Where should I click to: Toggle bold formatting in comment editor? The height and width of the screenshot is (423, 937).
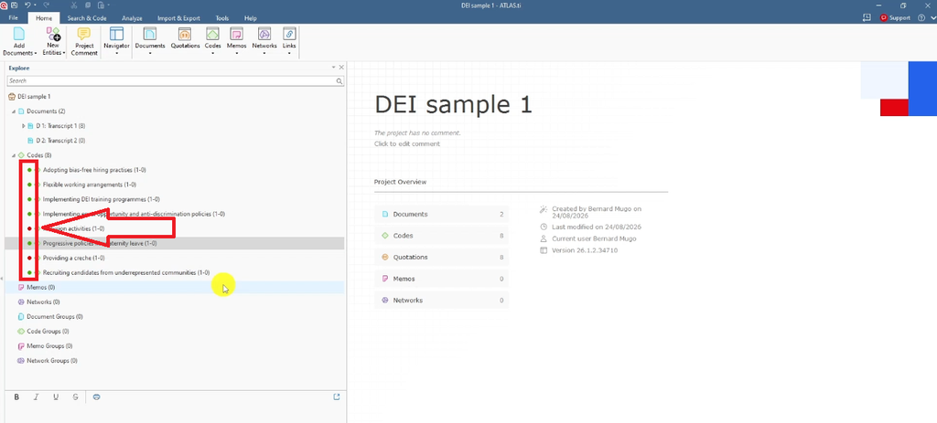16,397
